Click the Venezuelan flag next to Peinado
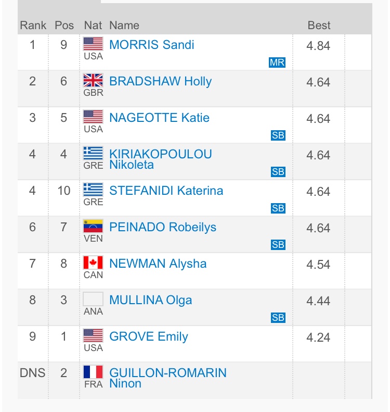390x412 pixels. click(x=94, y=226)
